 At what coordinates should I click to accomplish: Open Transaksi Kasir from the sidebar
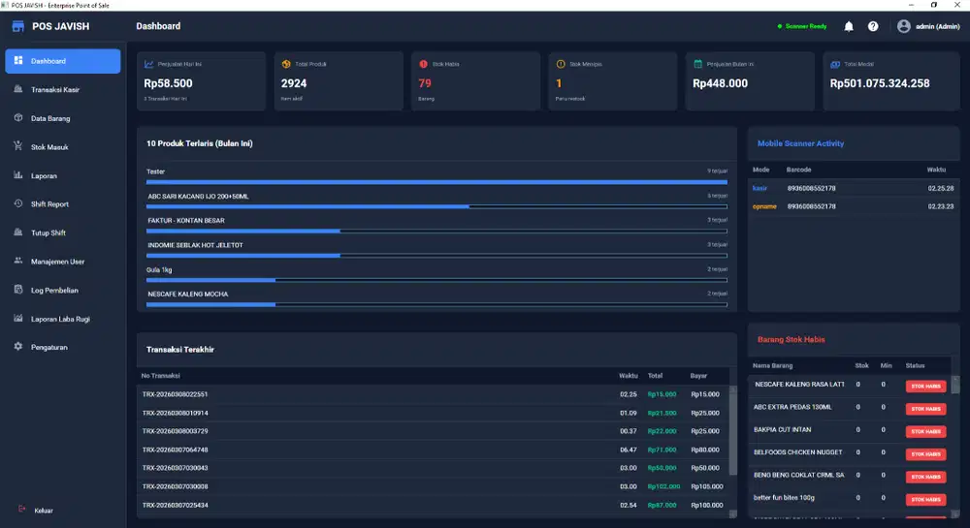point(54,90)
